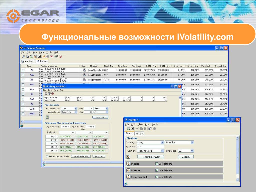Click the Simulate button
This screenshot has height=192, width=256.
pos(100,117)
